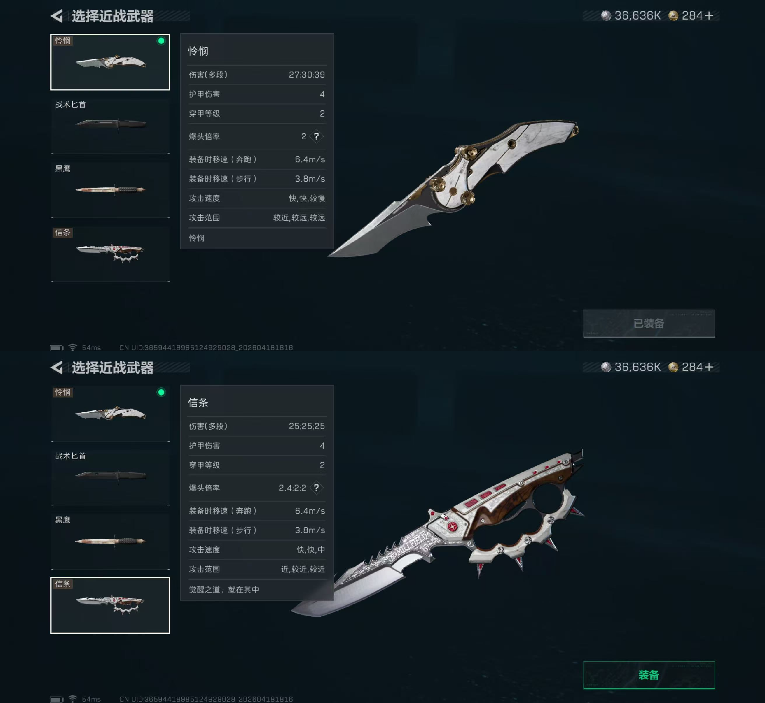Select the 信条 knuckle knife in top list

[x=110, y=254]
